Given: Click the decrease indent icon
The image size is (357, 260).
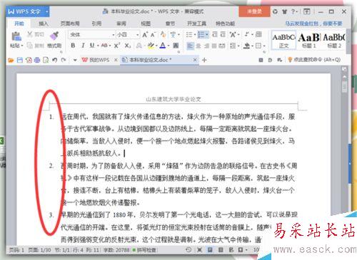Looking at the screenshot, I should click(x=215, y=35).
